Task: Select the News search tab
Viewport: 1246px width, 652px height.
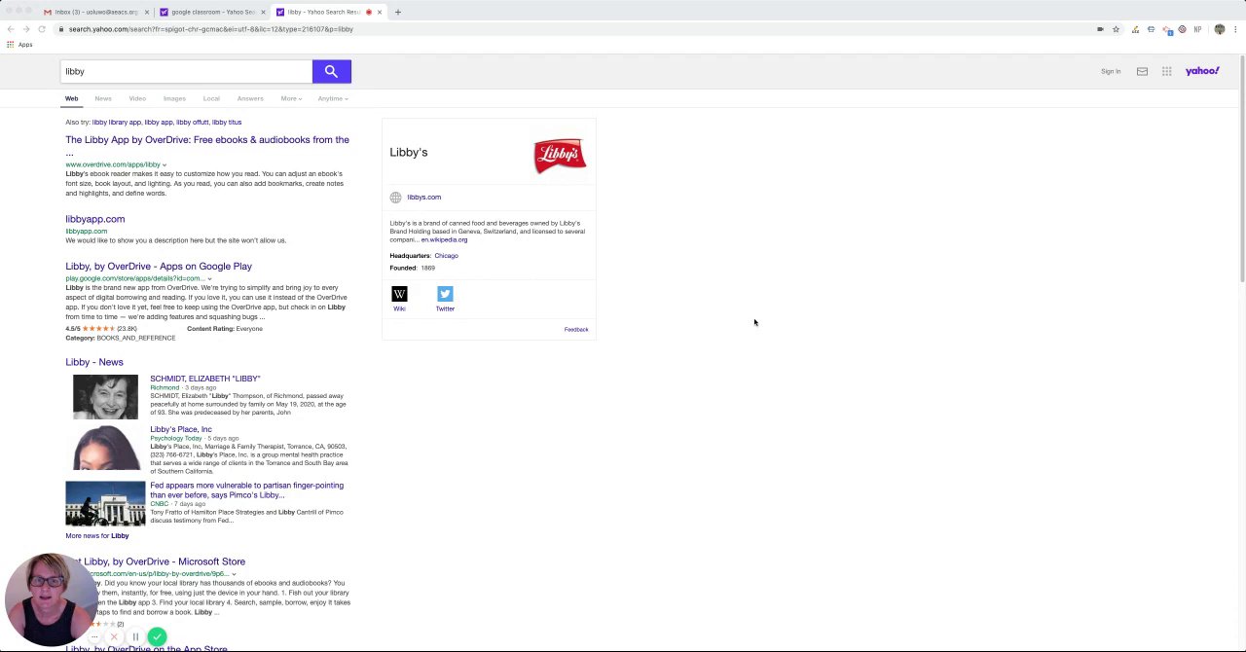Action: 102,98
